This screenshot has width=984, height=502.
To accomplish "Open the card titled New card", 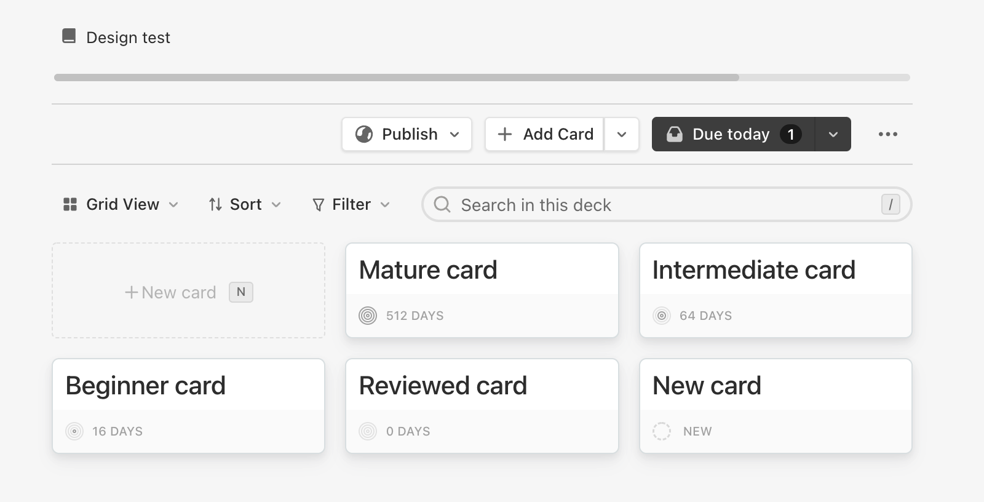I will [776, 406].
